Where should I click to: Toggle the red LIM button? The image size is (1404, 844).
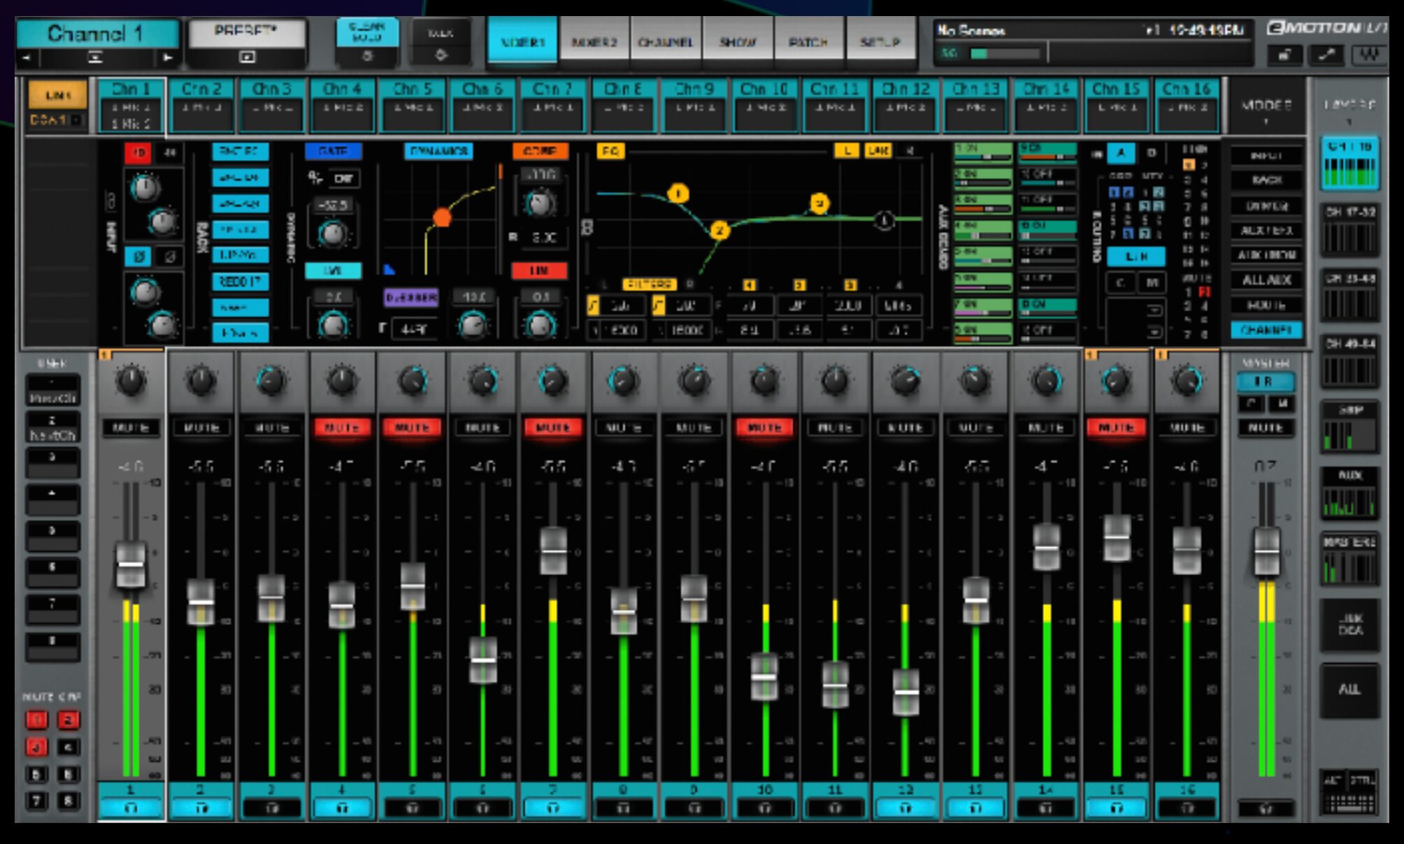click(538, 270)
